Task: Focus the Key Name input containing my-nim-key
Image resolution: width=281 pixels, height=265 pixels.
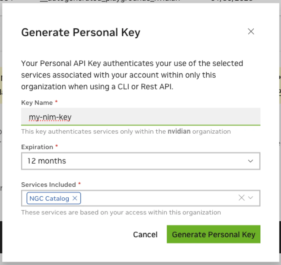Action: [141, 117]
